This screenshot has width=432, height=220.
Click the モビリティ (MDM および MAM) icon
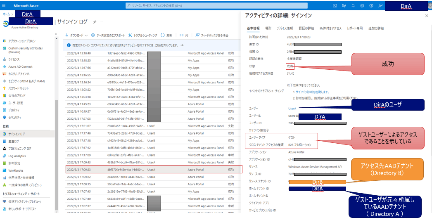[4, 81]
